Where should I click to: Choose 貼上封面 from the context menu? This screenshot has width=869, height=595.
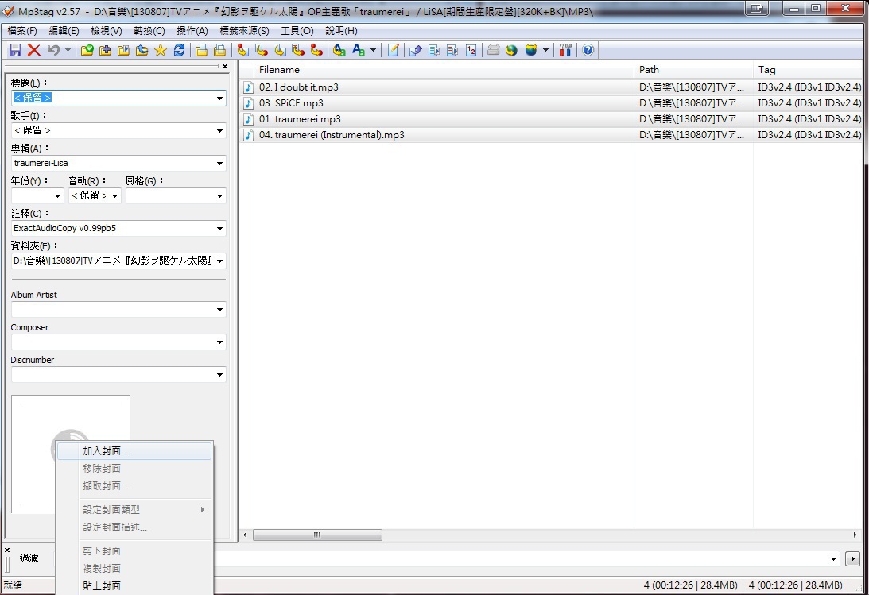tap(134, 585)
